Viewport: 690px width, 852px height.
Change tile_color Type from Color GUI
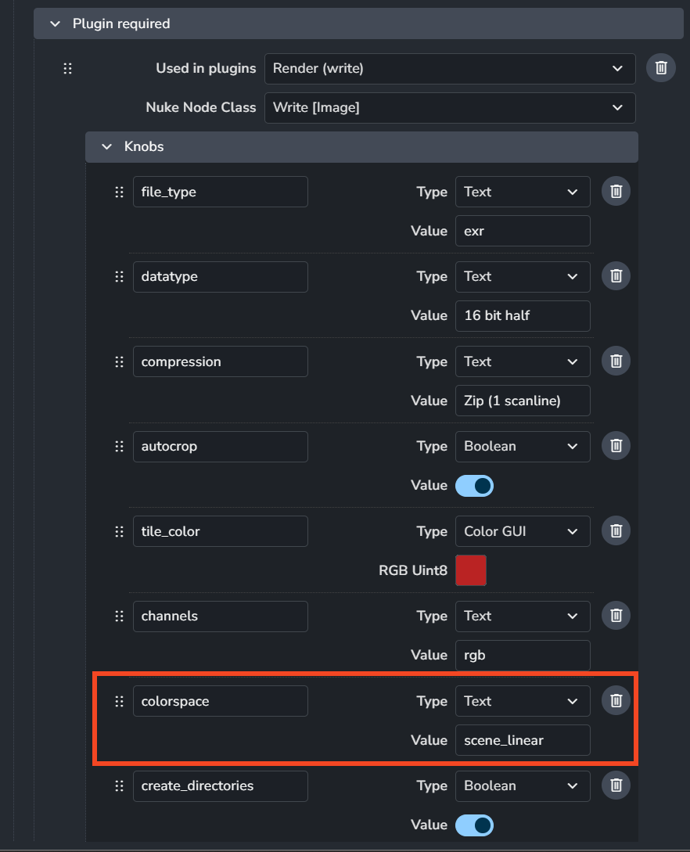[522, 531]
